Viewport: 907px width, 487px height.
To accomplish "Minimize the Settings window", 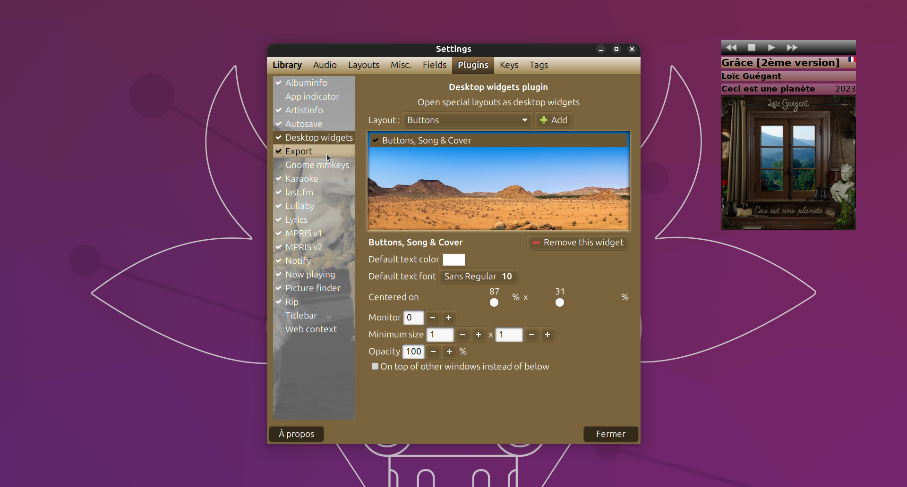I will pyautogui.click(x=601, y=49).
